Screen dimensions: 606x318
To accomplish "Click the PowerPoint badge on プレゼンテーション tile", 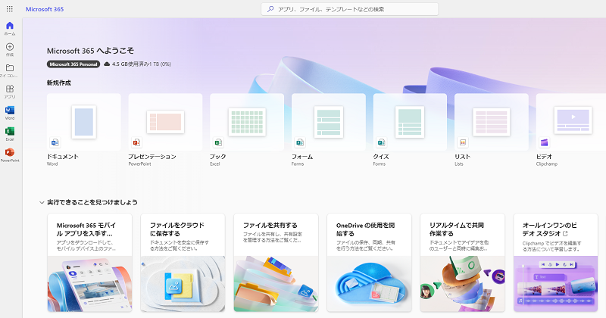I will tap(136, 142).
